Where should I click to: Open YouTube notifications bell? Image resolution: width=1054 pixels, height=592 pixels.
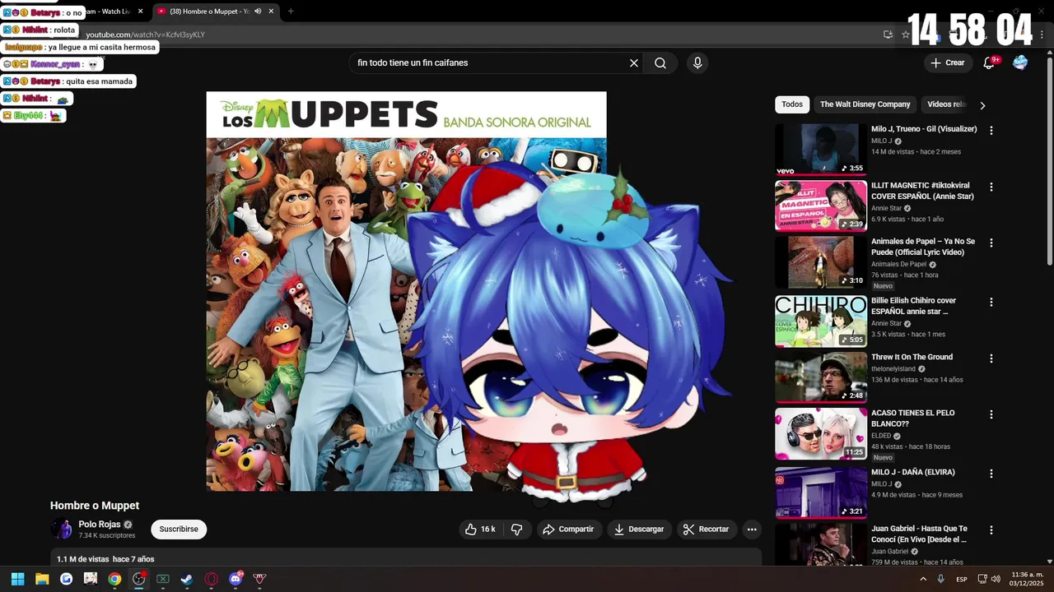[x=989, y=63]
